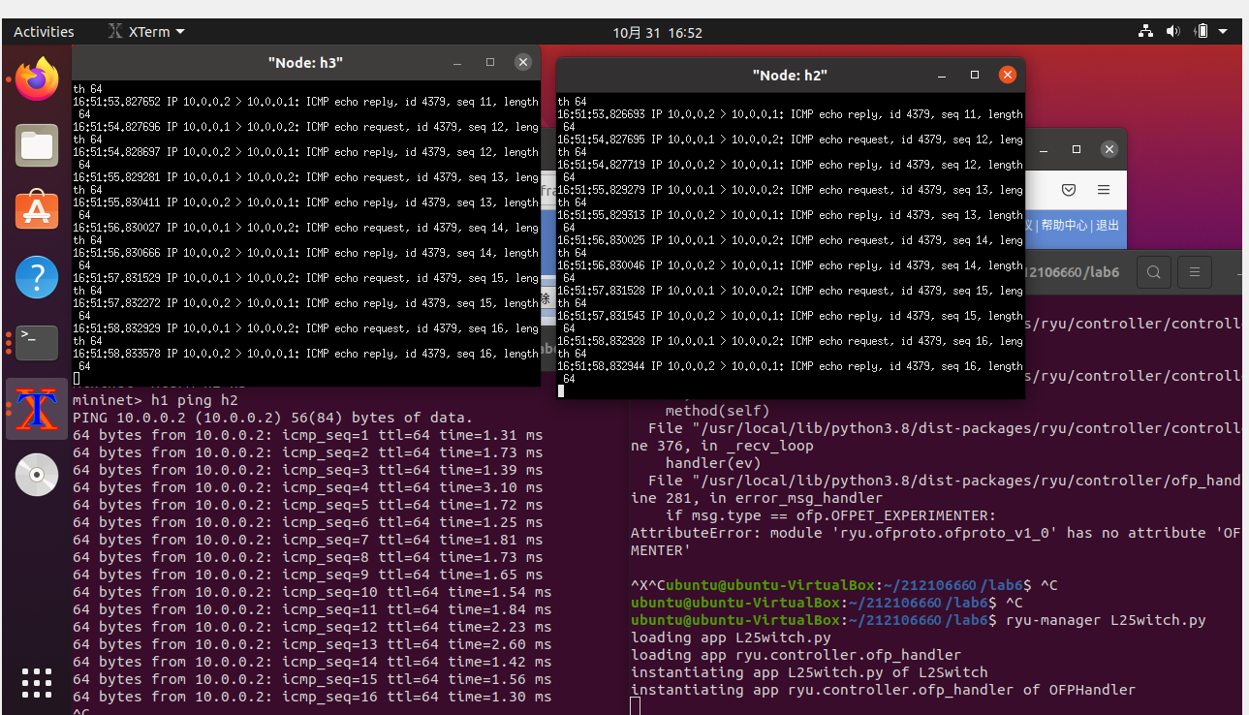Open the terminal window's hamburger menu
This screenshot has width=1249, height=715.
point(1195,272)
